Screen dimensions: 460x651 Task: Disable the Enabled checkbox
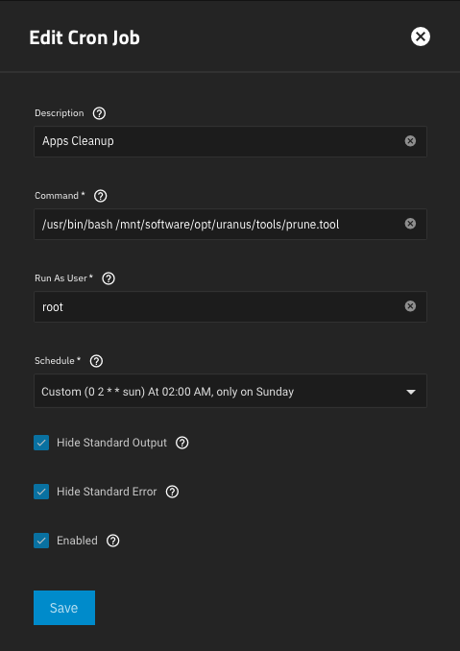[41, 541]
